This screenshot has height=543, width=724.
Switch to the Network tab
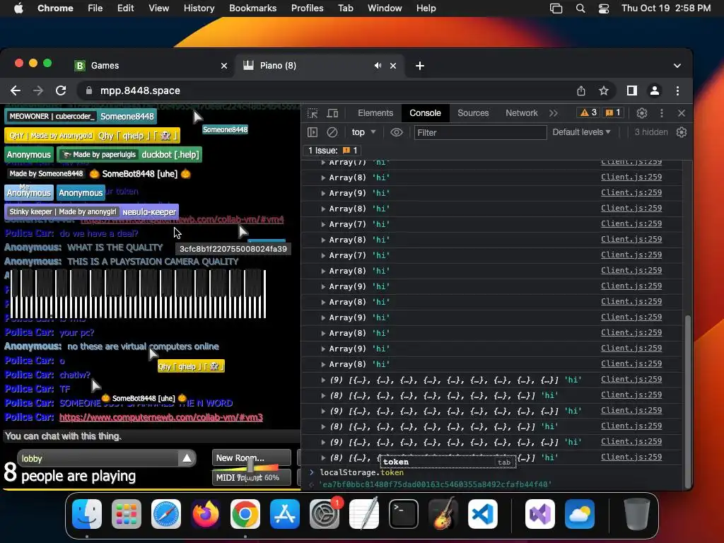521,113
